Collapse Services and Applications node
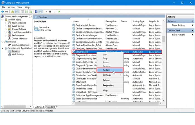The height and width of the screenshot is (125, 195). [3, 48]
